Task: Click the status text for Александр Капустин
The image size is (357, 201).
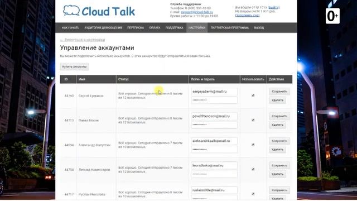Action: pyautogui.click(x=150, y=145)
